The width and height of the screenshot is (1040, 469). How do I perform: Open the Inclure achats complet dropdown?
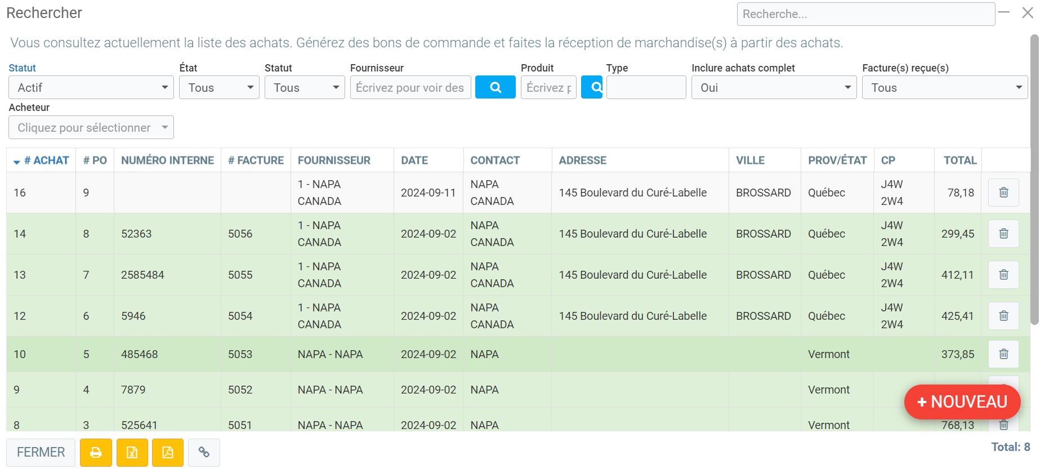774,87
